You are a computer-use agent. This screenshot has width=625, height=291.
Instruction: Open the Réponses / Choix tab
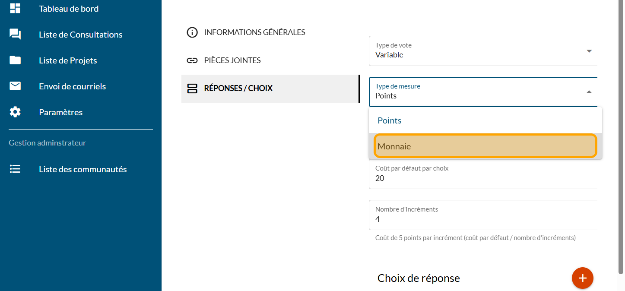(238, 89)
